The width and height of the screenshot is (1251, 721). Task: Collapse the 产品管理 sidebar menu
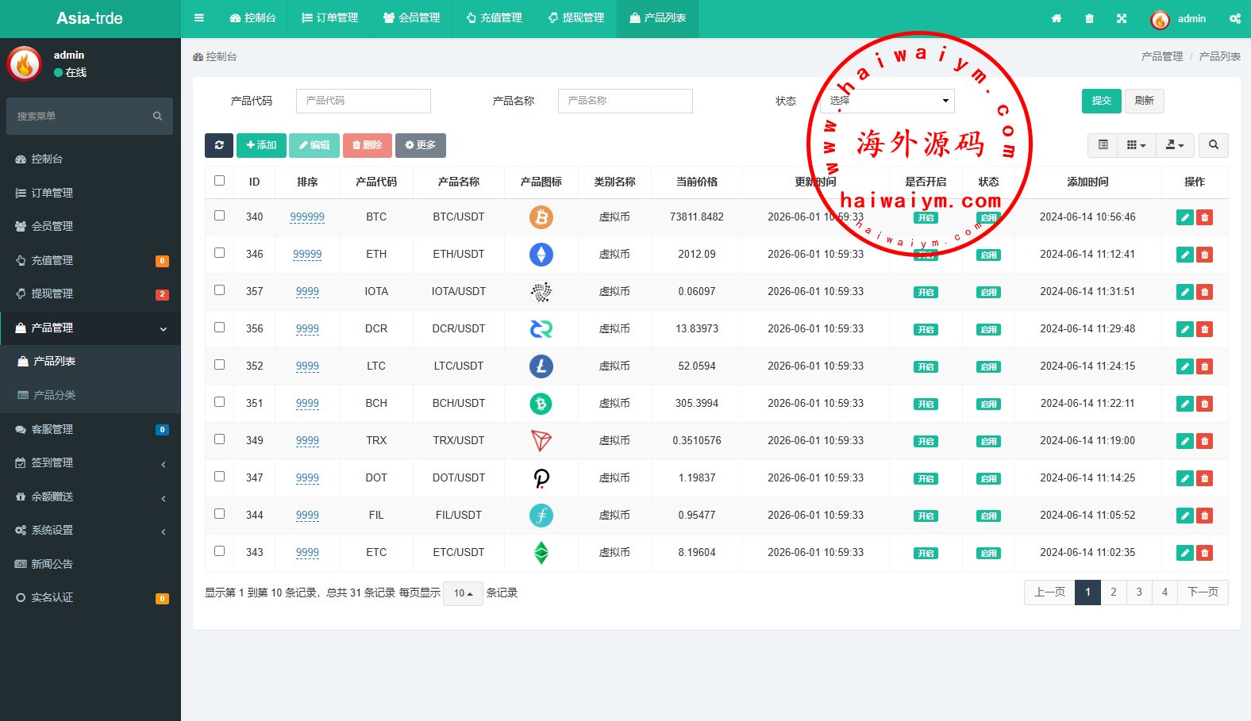[90, 328]
